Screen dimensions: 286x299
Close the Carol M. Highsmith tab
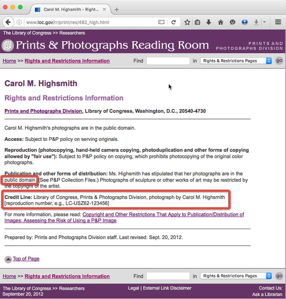pyautogui.click(x=104, y=10)
